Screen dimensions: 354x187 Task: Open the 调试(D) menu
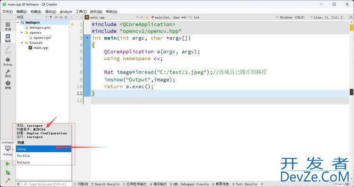[x=51, y=11]
